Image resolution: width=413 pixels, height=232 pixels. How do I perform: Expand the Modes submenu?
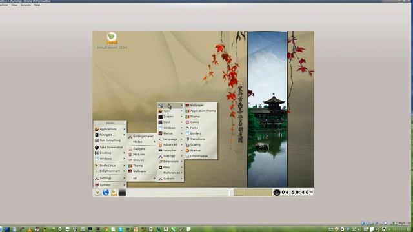142,142
